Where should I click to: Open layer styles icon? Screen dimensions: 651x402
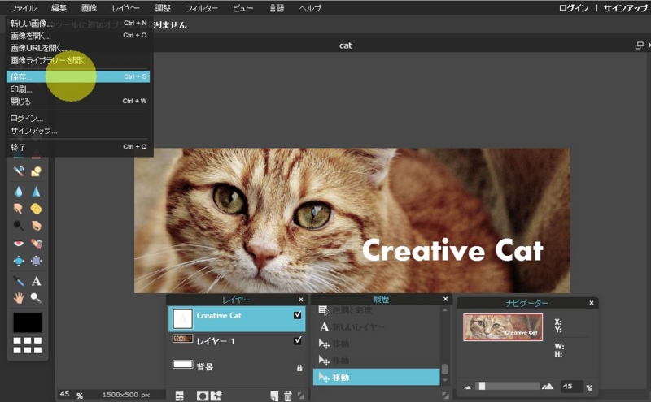pos(216,396)
